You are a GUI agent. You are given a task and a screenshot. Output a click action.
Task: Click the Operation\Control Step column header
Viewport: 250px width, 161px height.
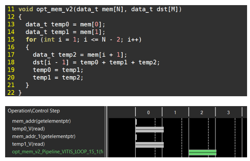(34, 111)
